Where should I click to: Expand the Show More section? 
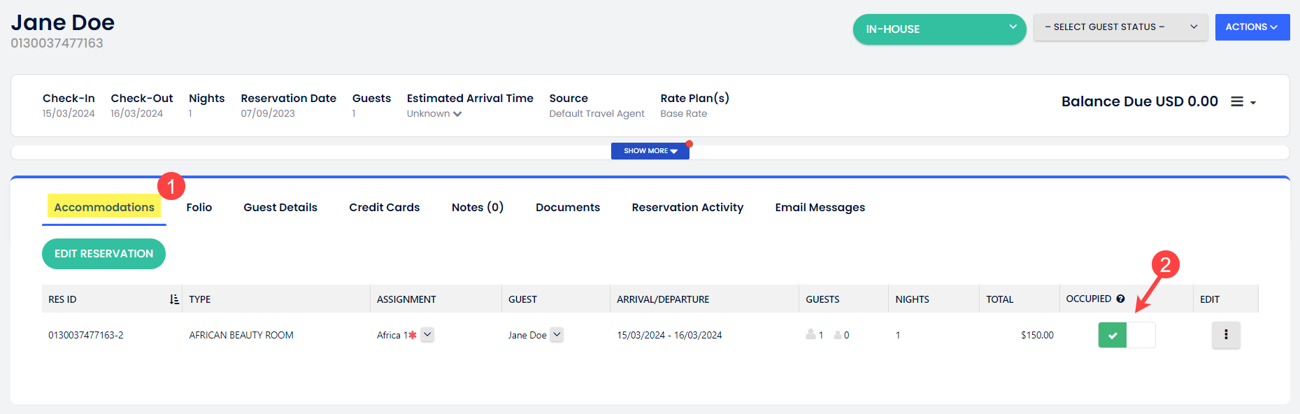[650, 151]
